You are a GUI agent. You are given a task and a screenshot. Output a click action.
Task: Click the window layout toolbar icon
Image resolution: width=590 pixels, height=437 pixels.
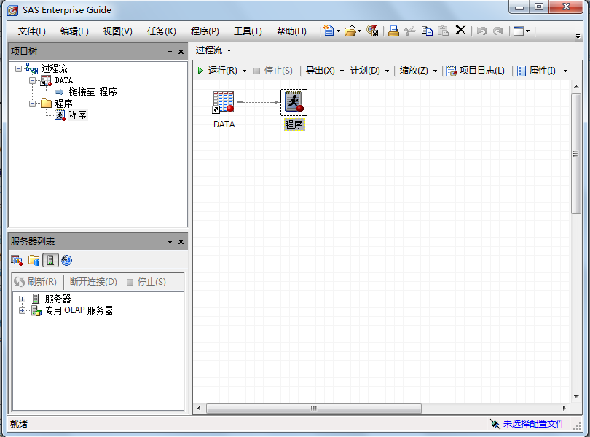pyautogui.click(x=519, y=31)
